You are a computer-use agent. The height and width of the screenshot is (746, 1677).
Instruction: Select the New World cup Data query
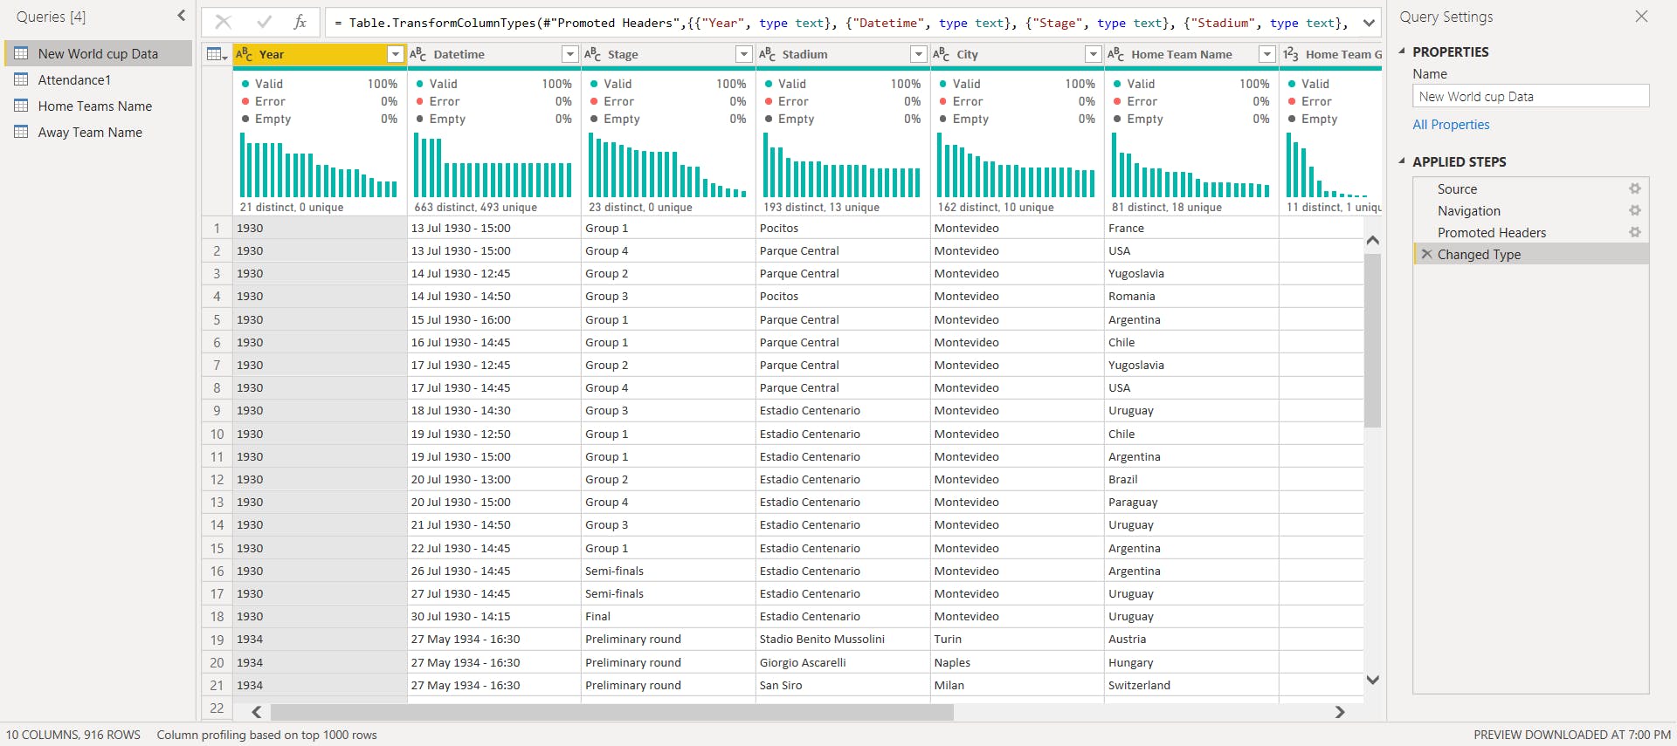(x=98, y=53)
